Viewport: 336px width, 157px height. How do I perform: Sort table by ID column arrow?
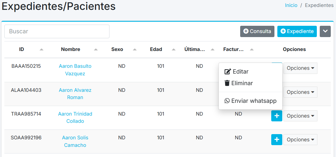pos(42,50)
